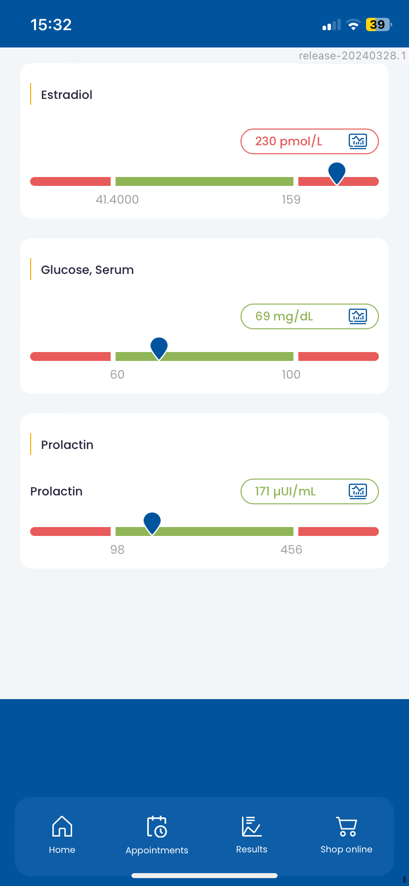Open the Glucose, Serum chart icon
The height and width of the screenshot is (886, 409).
click(x=358, y=316)
